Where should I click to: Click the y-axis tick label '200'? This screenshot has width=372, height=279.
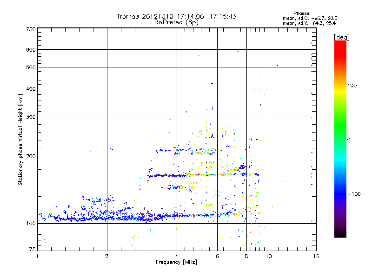[x=31, y=156]
